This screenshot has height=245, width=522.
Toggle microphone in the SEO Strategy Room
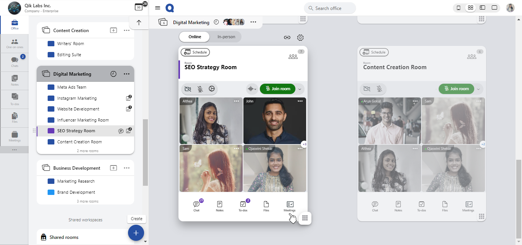(x=200, y=89)
